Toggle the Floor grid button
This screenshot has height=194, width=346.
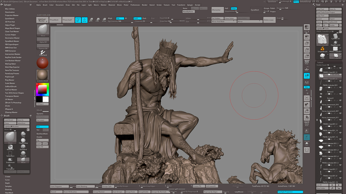307,69
